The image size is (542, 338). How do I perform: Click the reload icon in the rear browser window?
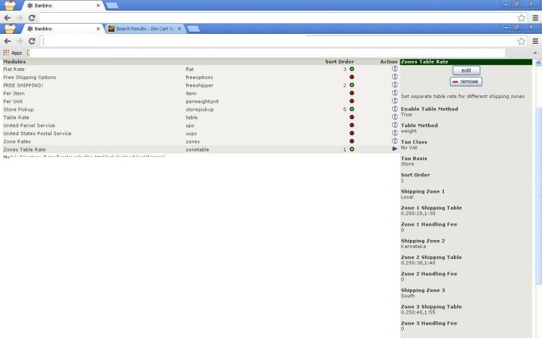(32, 18)
